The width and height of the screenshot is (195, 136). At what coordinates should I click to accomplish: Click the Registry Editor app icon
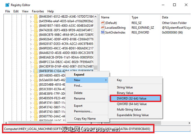point(7,5)
